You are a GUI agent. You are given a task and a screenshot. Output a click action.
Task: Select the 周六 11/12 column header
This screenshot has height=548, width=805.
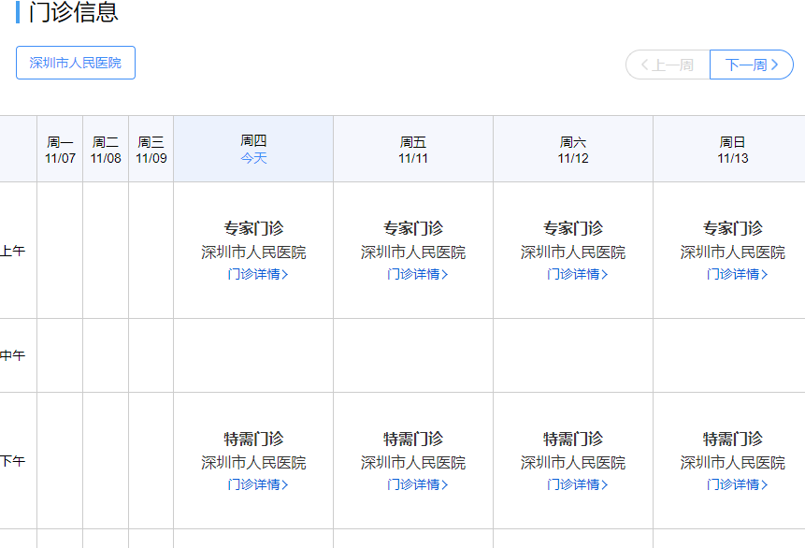[573, 150]
